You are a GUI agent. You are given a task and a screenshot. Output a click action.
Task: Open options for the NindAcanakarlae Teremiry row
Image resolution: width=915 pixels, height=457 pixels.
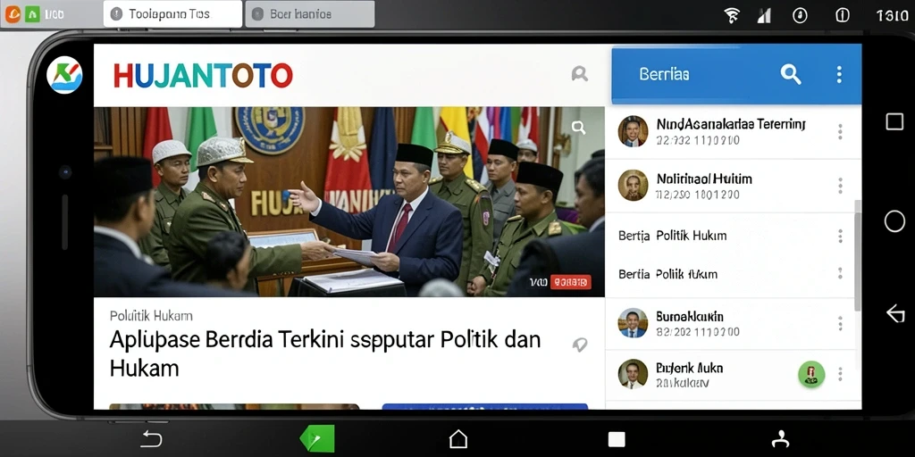840,131
